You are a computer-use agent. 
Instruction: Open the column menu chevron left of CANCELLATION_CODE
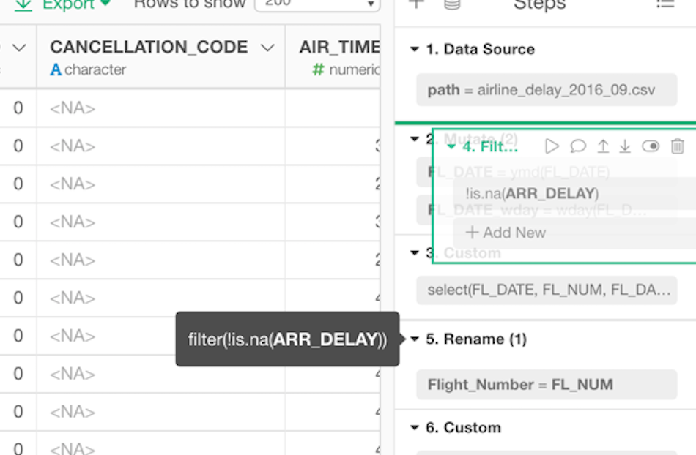(19, 48)
